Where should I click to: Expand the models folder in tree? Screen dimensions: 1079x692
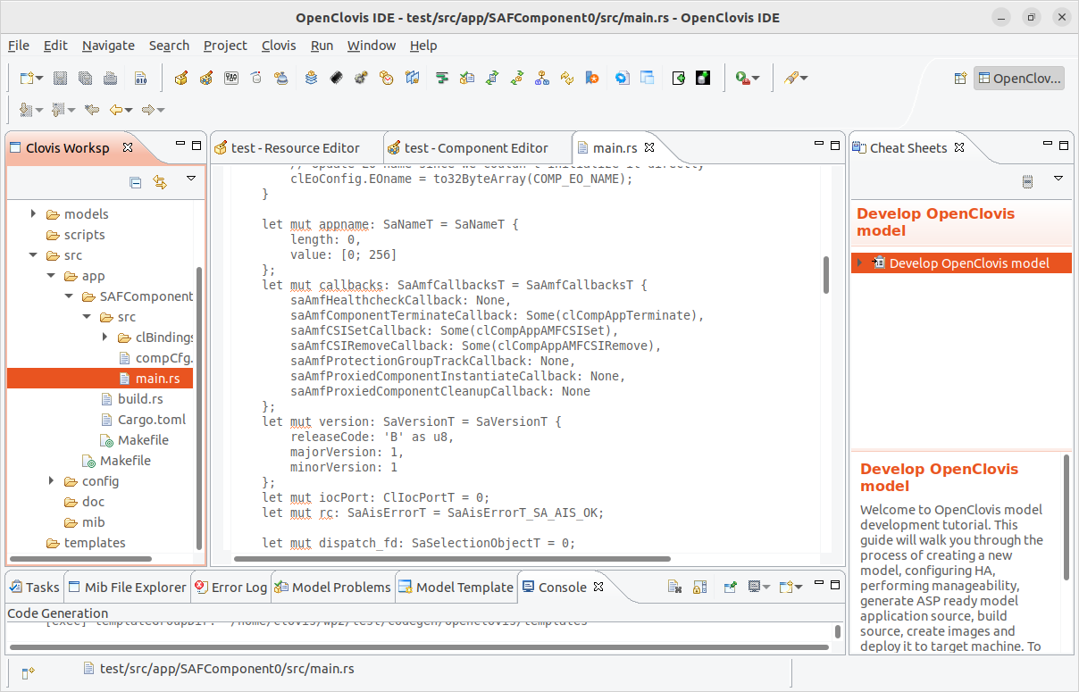[34, 214]
